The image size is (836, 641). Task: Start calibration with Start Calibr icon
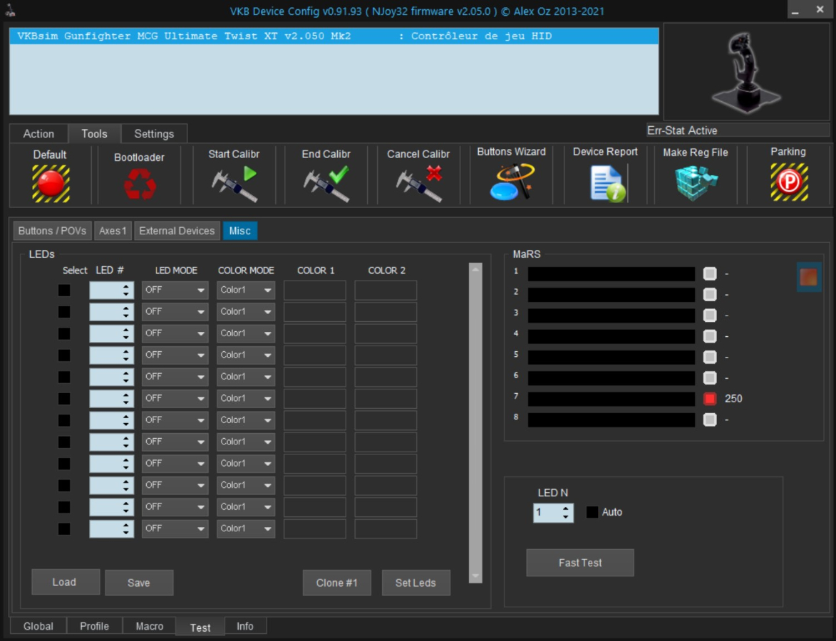[234, 184]
